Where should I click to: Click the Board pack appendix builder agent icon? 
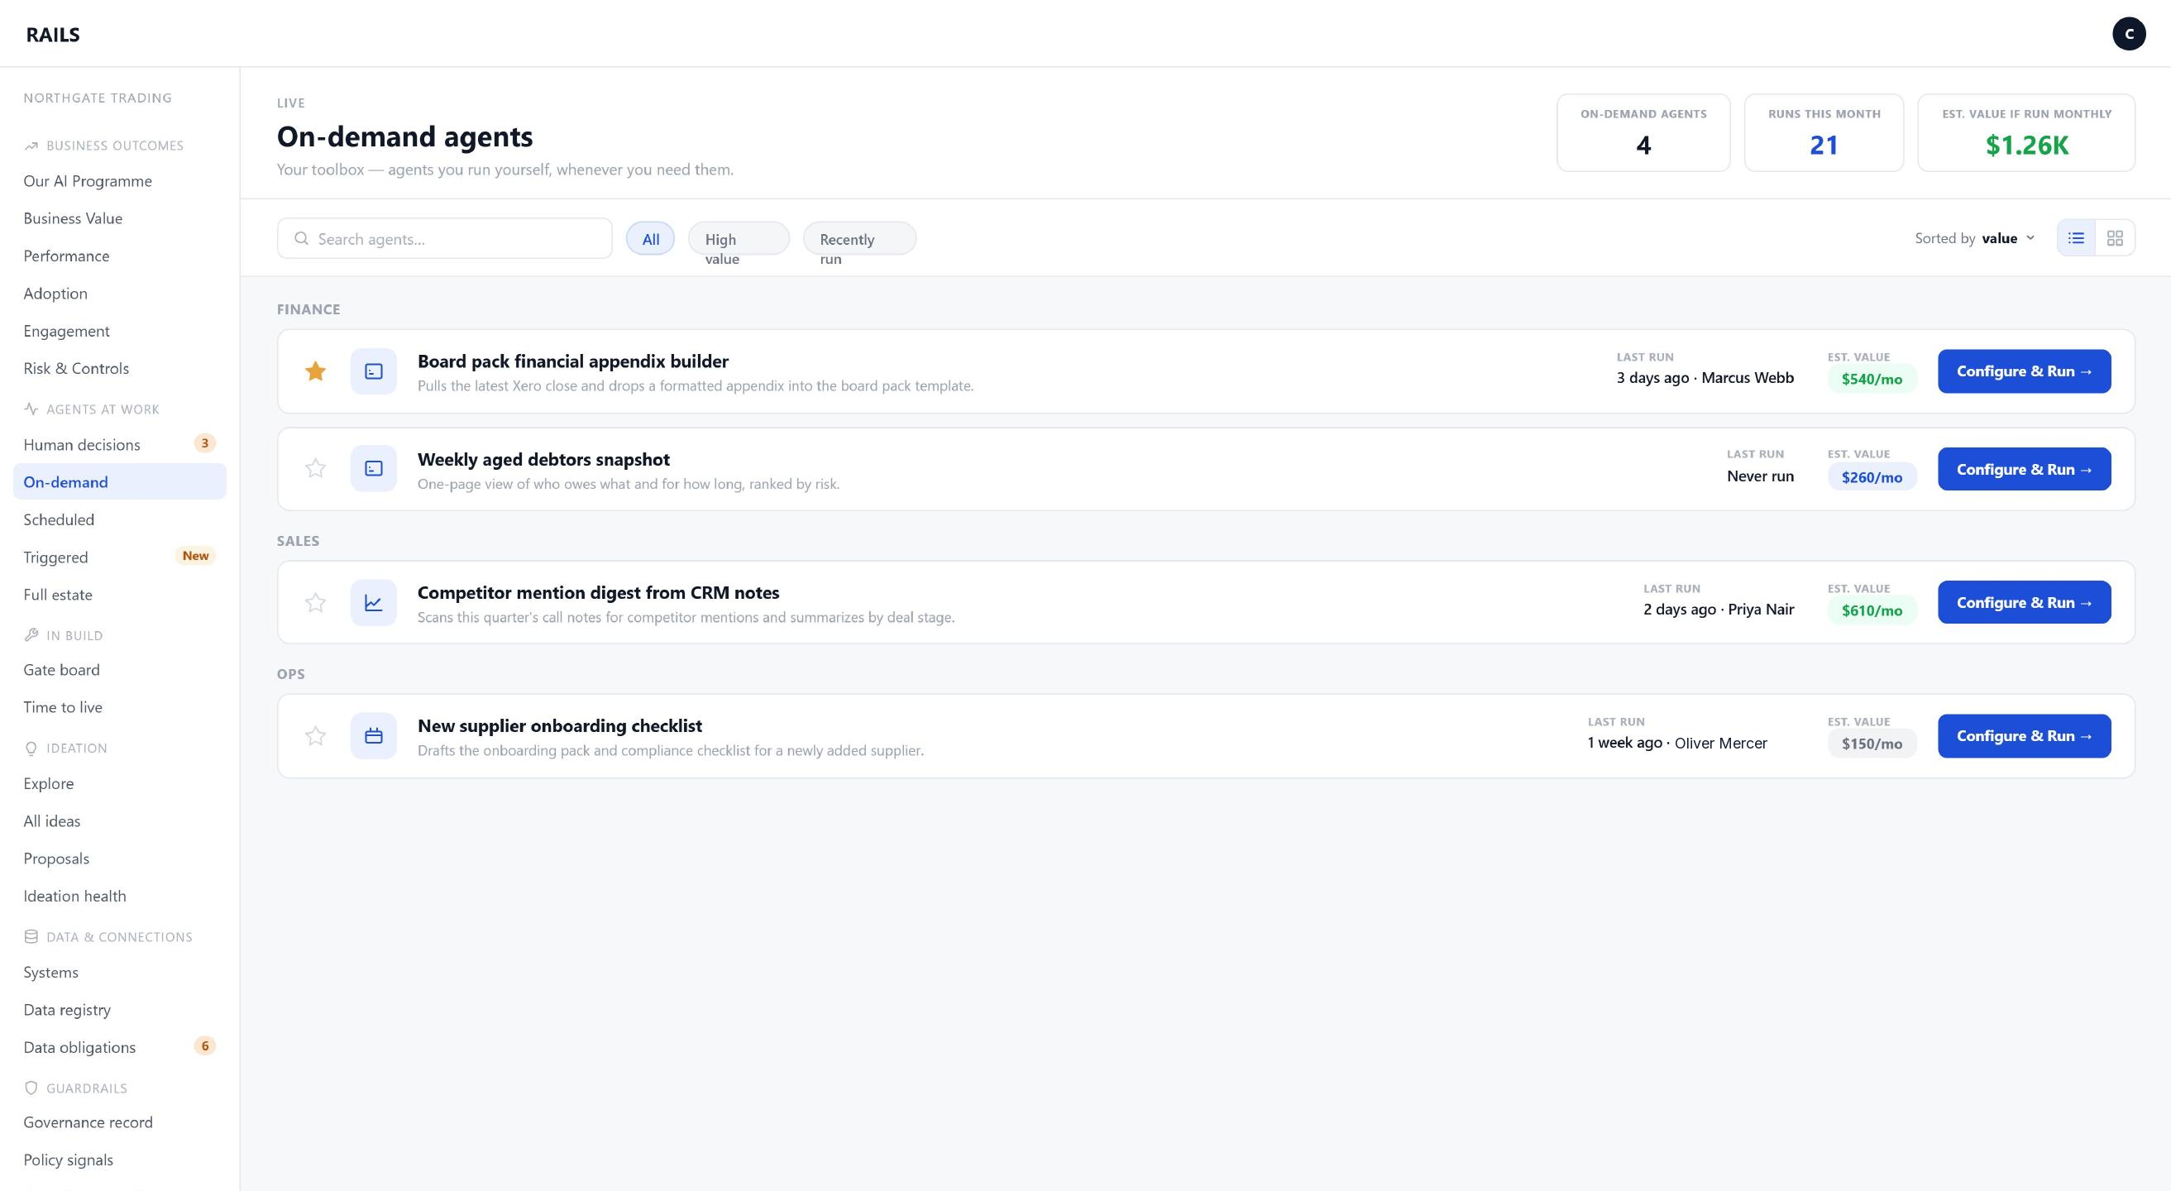tap(373, 371)
